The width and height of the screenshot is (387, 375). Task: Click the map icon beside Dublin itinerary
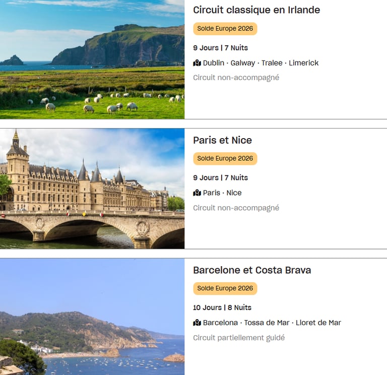tap(197, 63)
